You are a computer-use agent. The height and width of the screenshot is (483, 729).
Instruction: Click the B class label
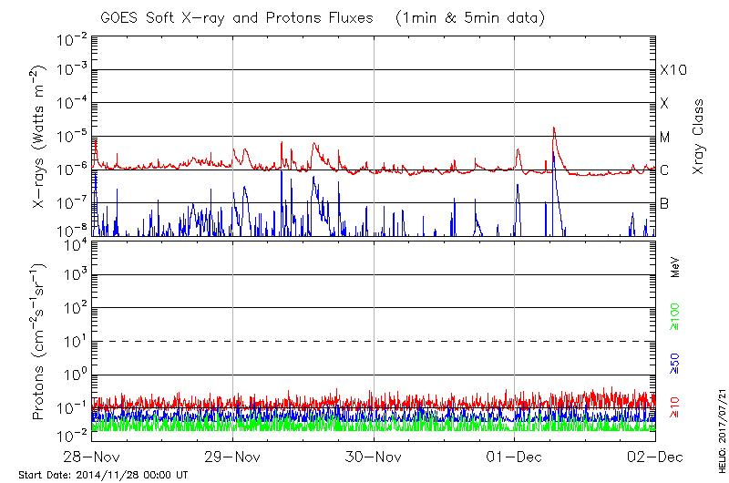click(664, 203)
